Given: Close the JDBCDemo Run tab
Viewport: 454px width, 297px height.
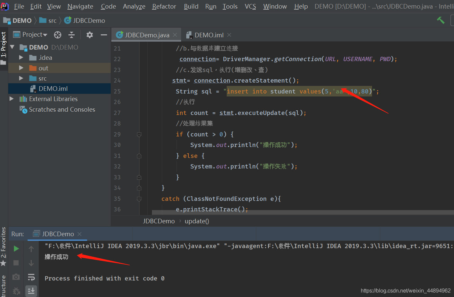Looking at the screenshot, I should (x=79, y=234).
